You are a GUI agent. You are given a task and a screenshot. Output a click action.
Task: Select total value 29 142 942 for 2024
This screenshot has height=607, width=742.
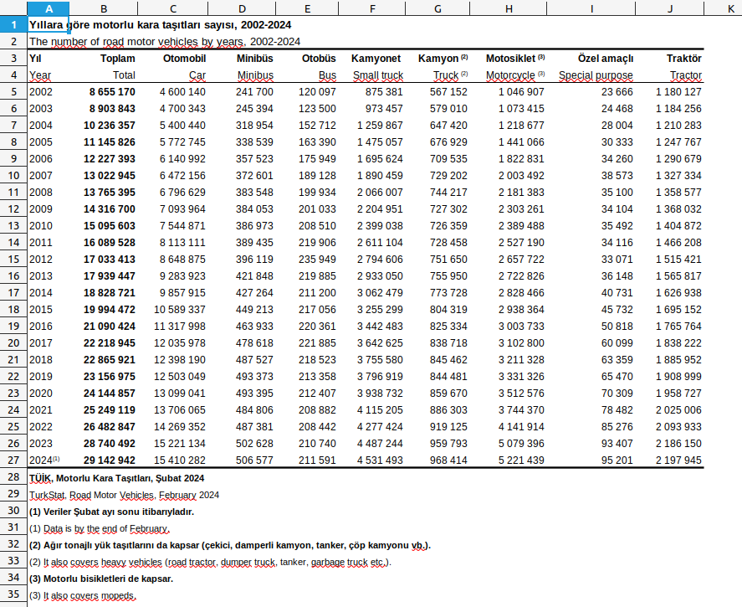coord(110,460)
